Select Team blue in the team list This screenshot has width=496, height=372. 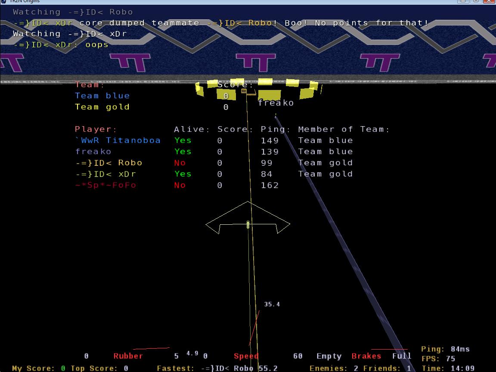point(102,96)
